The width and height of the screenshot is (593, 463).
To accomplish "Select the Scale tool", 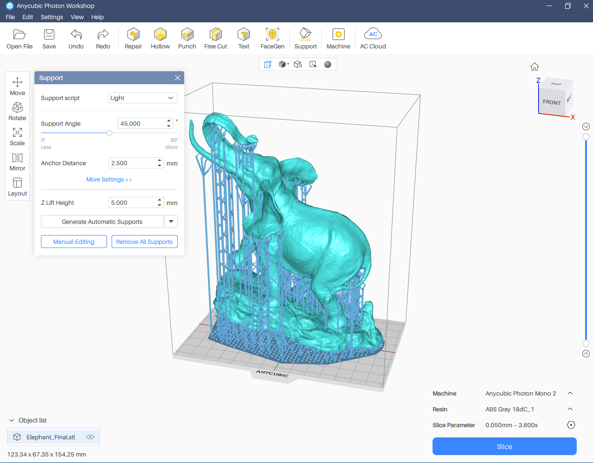I will point(17,136).
